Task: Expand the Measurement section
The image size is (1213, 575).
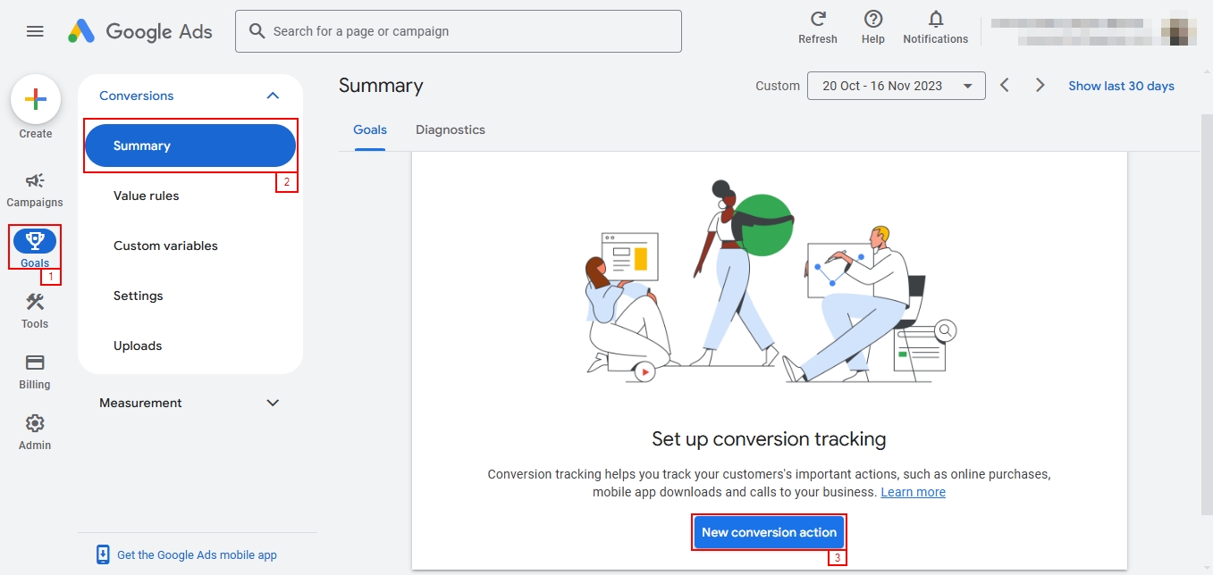Action: tap(274, 403)
